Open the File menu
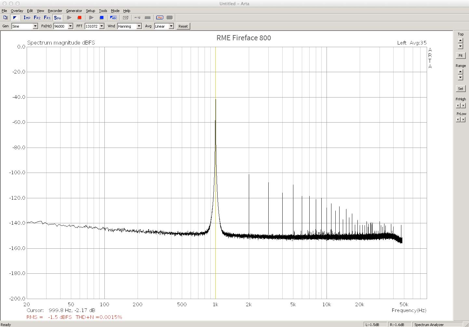 pyautogui.click(x=4, y=11)
